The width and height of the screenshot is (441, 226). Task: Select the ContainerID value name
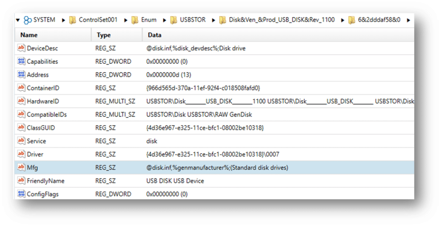43,88
